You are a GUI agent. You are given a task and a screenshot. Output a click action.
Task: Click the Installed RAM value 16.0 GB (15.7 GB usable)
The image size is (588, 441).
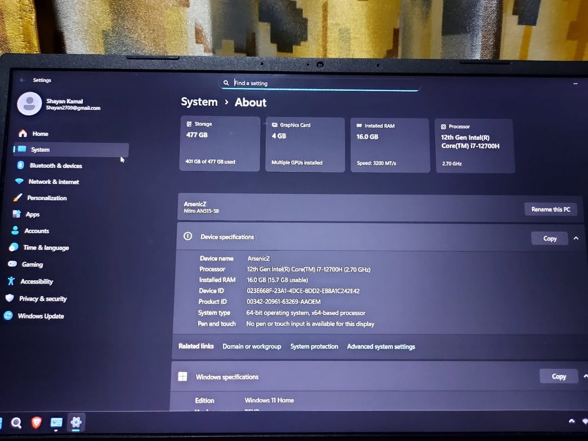tap(277, 280)
